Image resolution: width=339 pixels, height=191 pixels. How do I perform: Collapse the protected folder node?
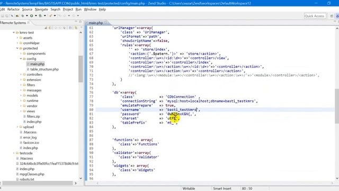[x=17, y=48]
